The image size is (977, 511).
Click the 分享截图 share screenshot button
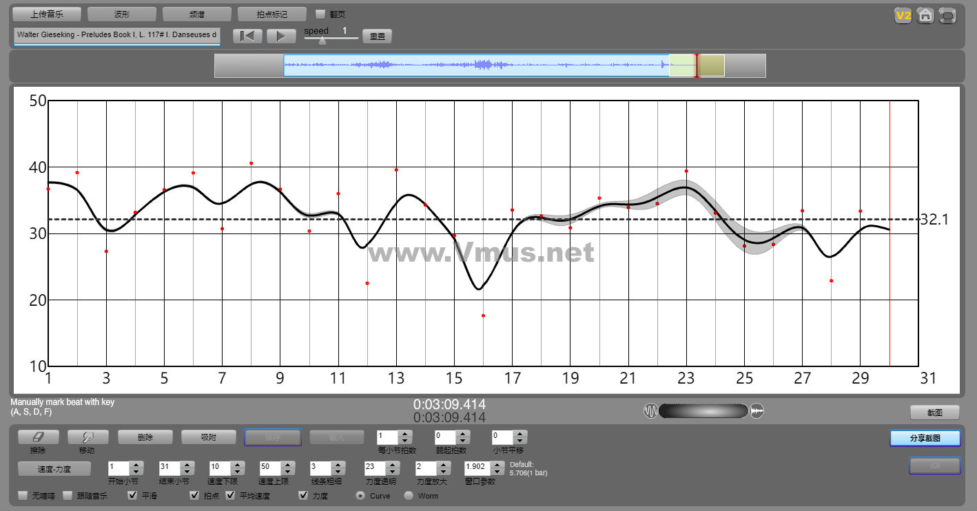(x=925, y=438)
